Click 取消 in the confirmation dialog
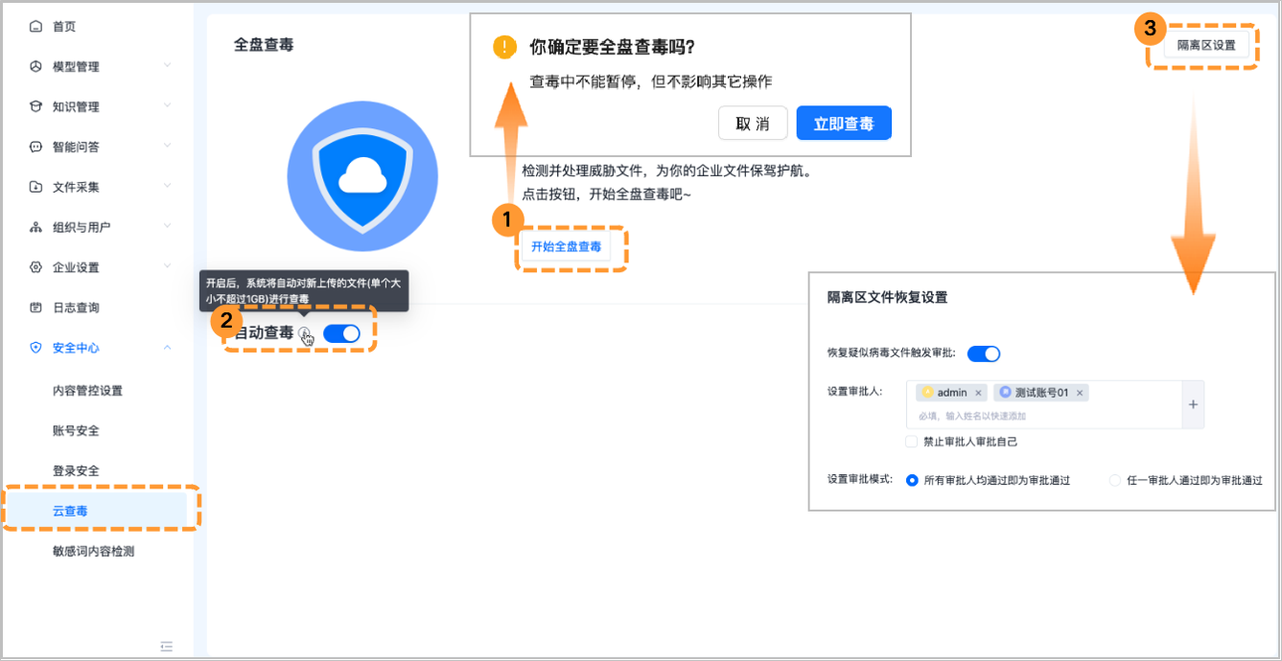The image size is (1282, 661). click(x=753, y=123)
